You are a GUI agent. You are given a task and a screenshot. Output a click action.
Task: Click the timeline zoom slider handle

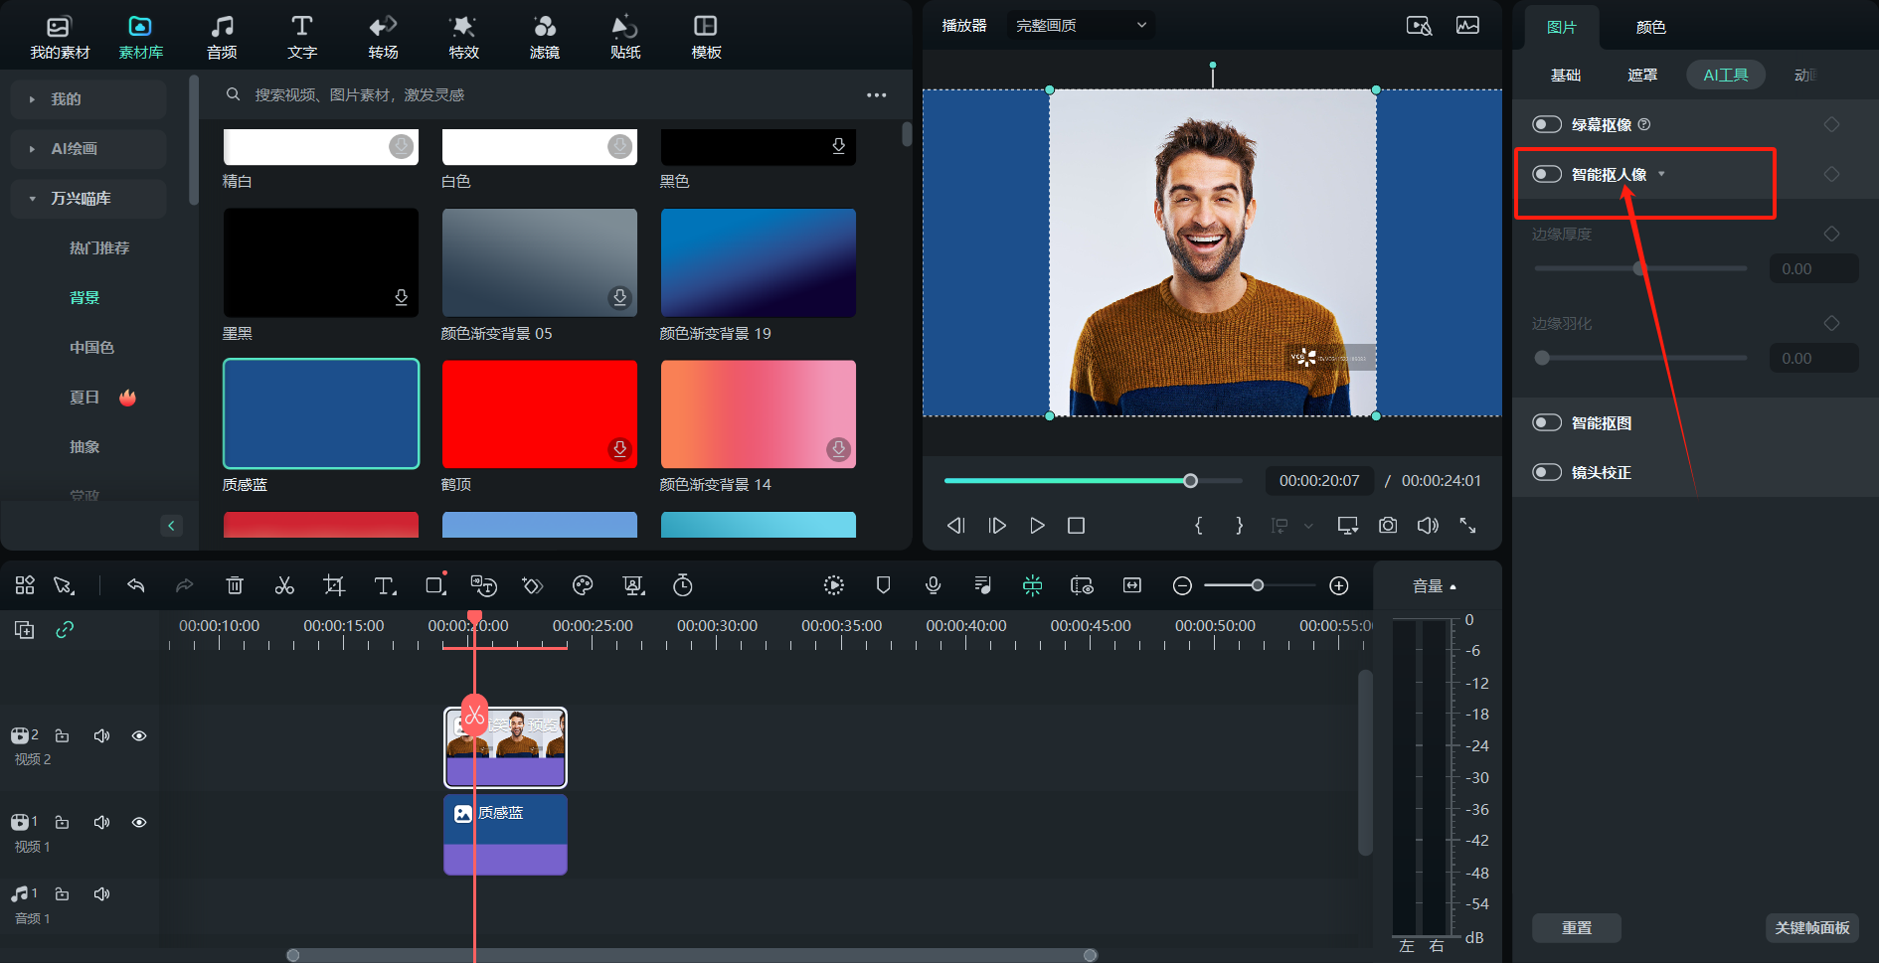click(1258, 585)
